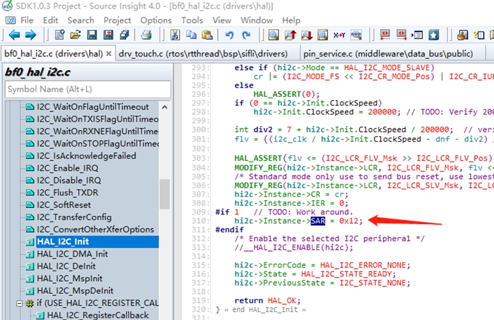Click the Go Back arrow in toolbar
Viewport: 494px width, 320px height.
(14, 35)
